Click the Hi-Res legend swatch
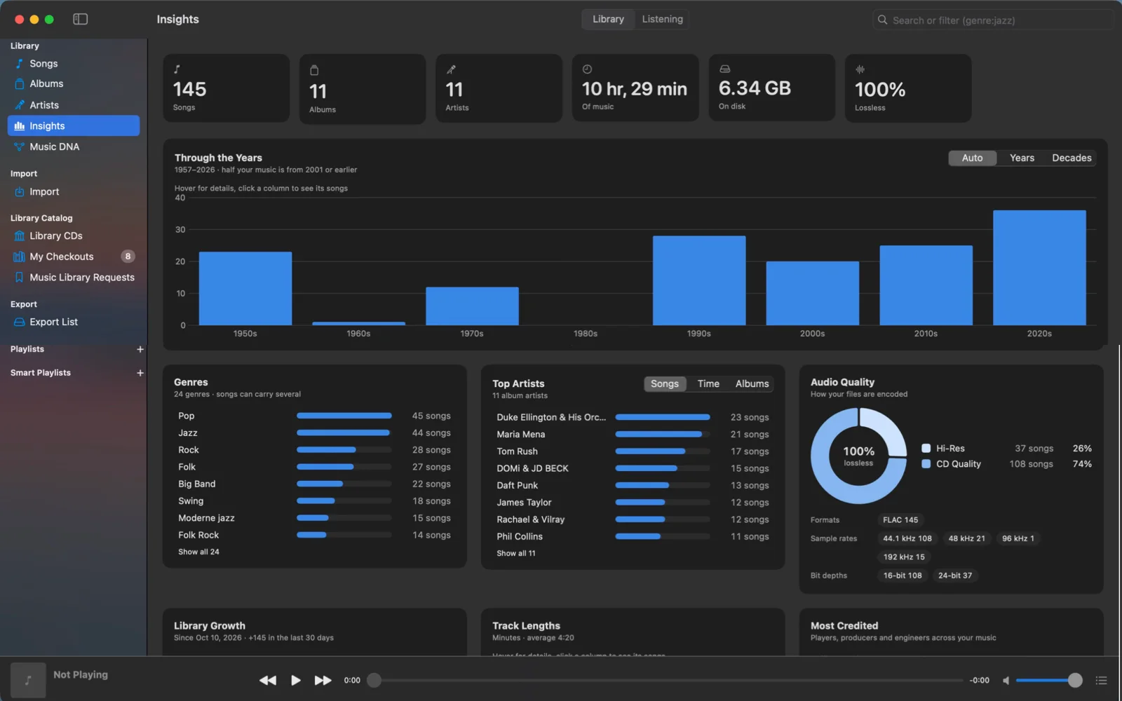This screenshot has height=701, width=1122. [x=926, y=449]
